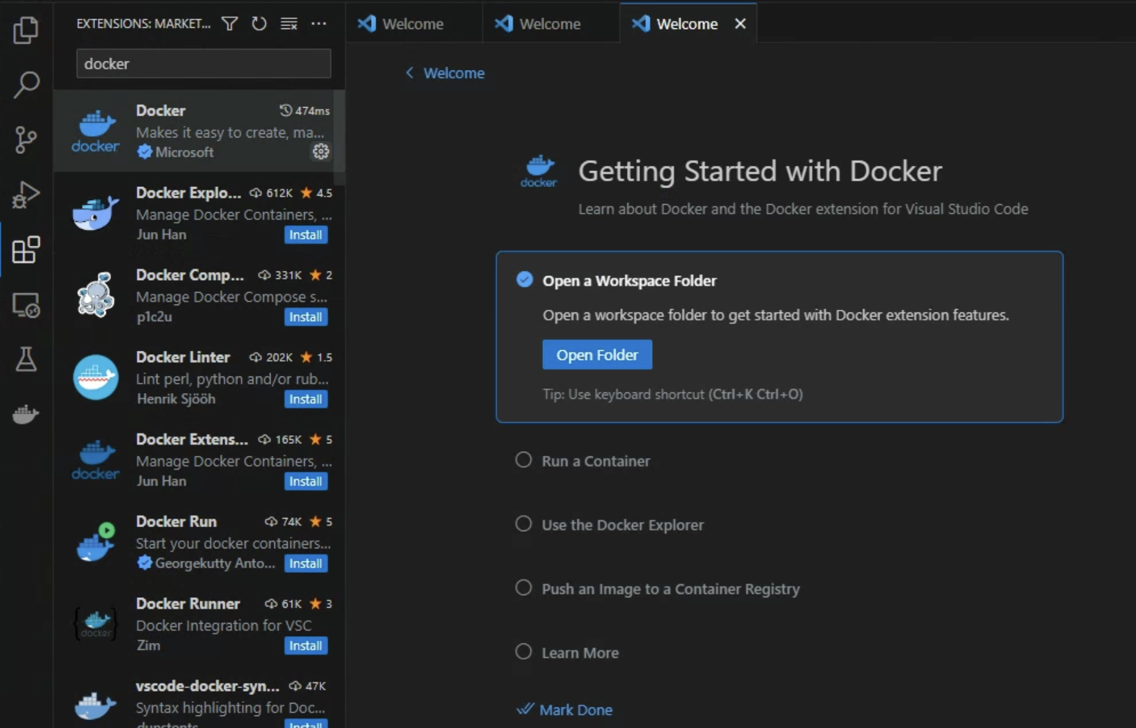Click the 474ms activation time label
This screenshot has width=1136, height=728.
[312, 111]
